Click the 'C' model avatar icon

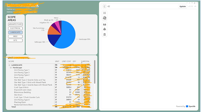point(105,6)
